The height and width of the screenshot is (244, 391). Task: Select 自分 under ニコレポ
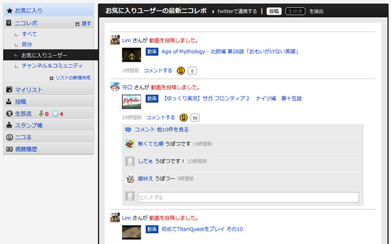27,45
